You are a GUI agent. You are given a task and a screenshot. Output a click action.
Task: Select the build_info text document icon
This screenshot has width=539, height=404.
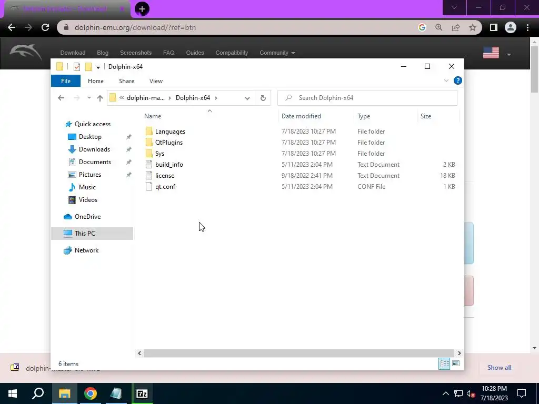(149, 165)
